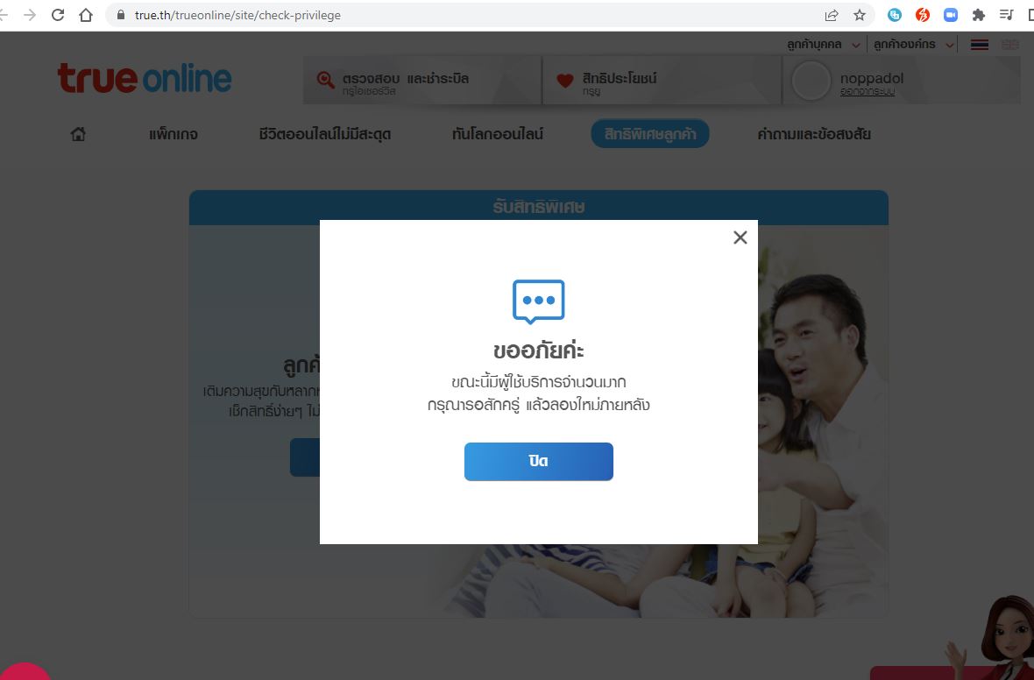
Task: Click the pink floating circle button
Action: (25, 670)
